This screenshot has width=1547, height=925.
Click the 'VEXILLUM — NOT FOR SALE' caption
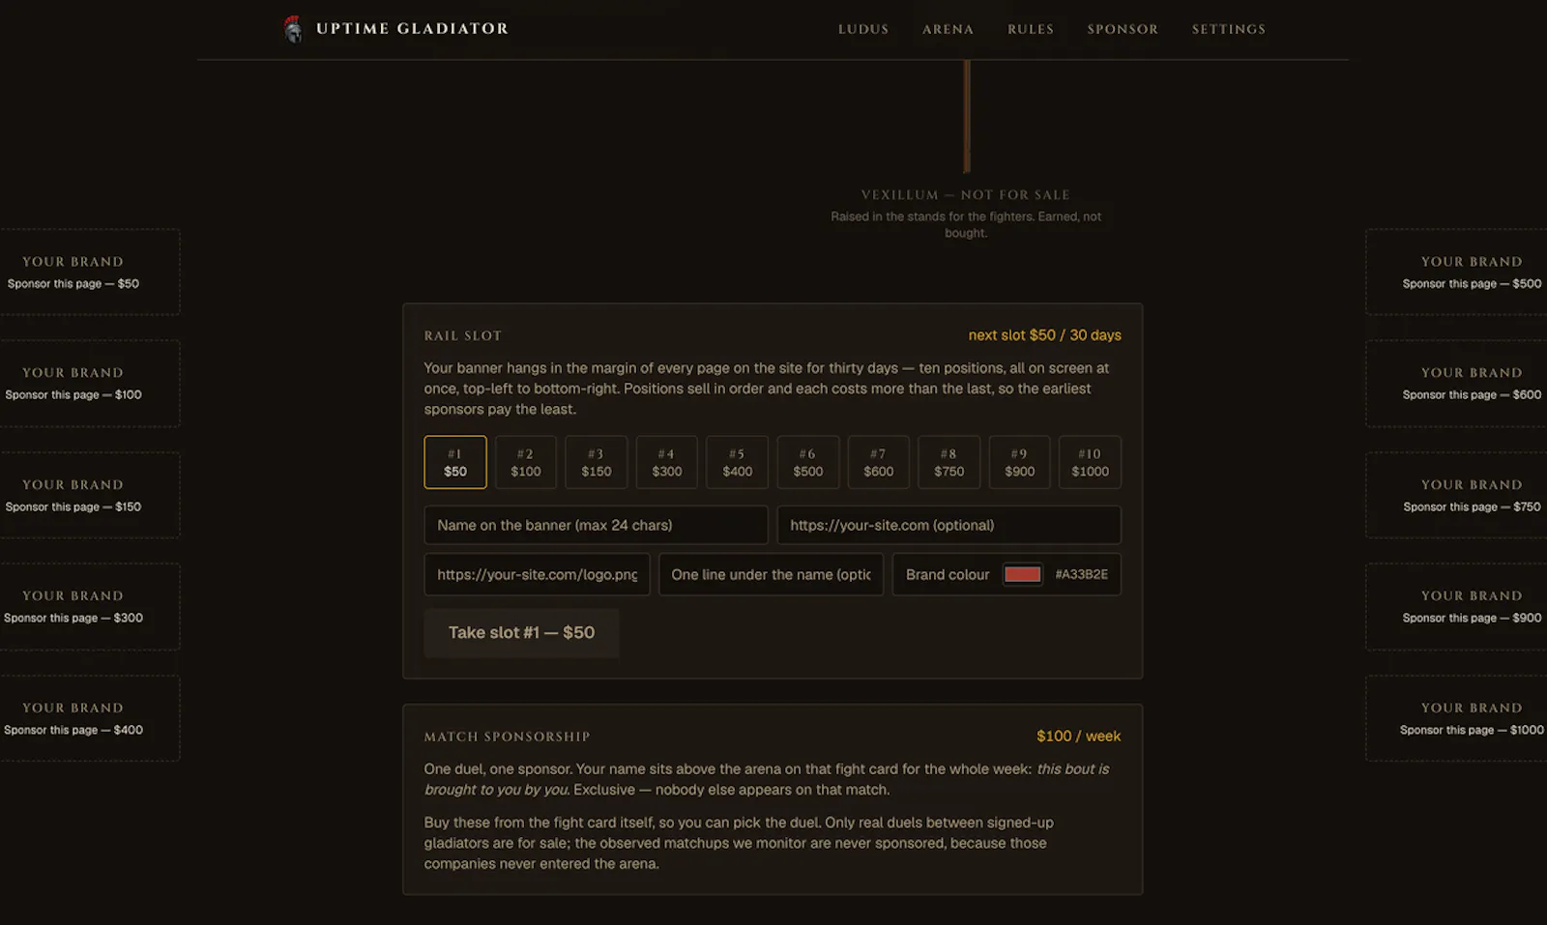point(966,195)
